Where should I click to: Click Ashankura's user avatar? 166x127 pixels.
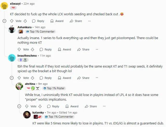(x=12, y=29)
